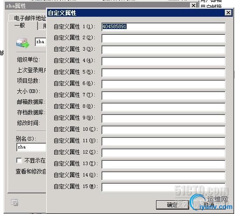The height and width of the screenshot is (214, 235).
Task: Select the 组织单位 label in zha 属性
Action: [29, 60]
